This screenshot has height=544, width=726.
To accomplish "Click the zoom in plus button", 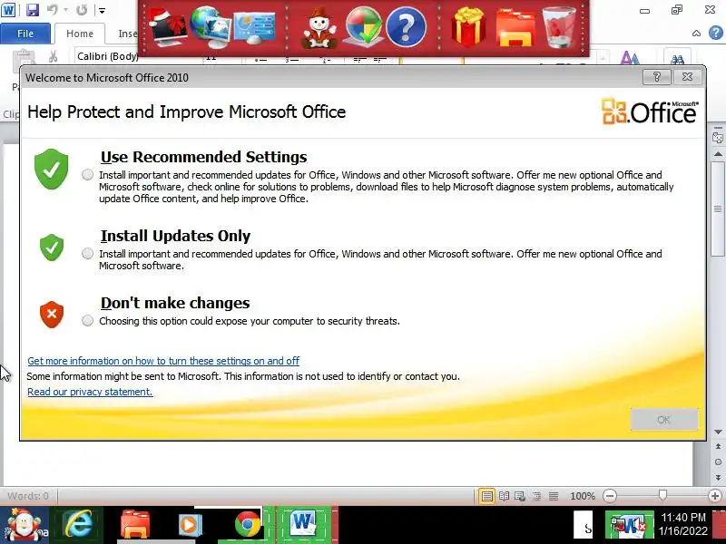I will coord(715,496).
